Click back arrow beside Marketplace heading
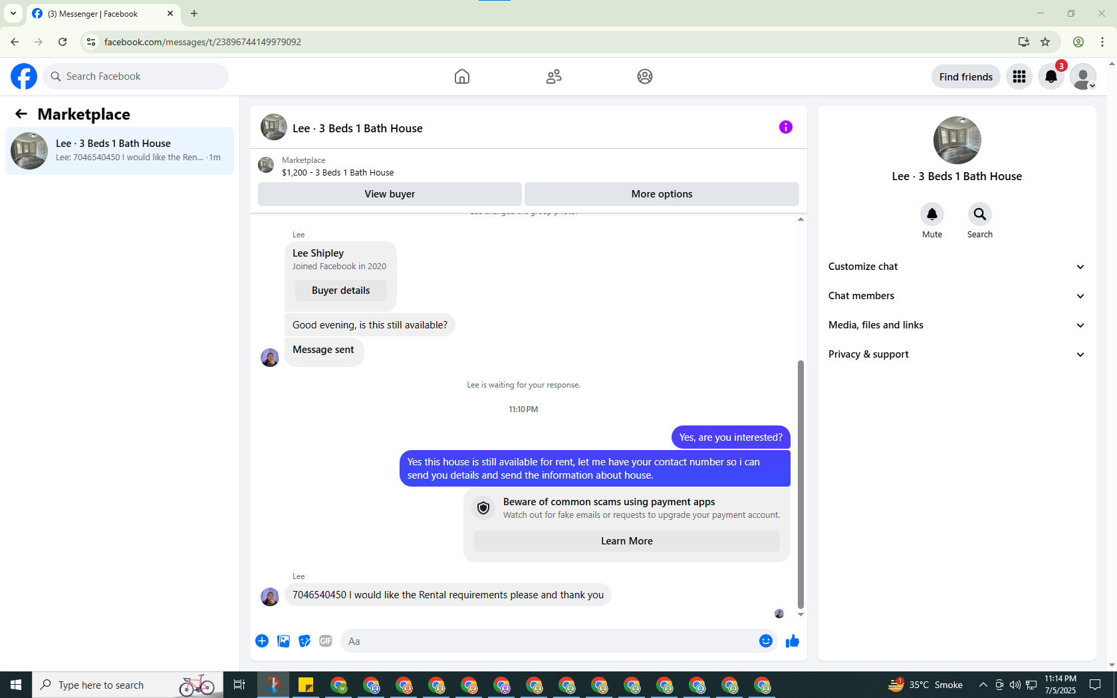Screen dimensions: 1117x698 21,114
